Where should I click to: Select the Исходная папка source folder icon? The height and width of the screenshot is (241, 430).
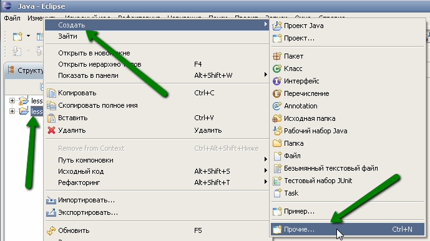pos(277,118)
